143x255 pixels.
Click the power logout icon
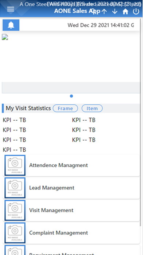point(136,11)
